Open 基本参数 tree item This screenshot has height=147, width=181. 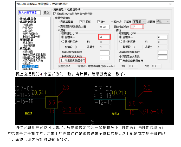coord(28,43)
